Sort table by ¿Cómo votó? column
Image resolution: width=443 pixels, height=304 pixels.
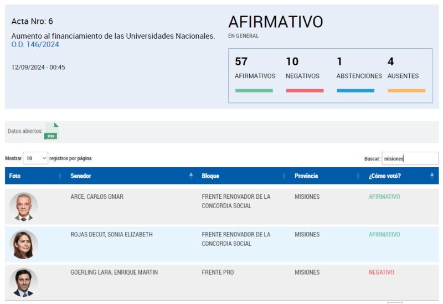click(x=401, y=176)
